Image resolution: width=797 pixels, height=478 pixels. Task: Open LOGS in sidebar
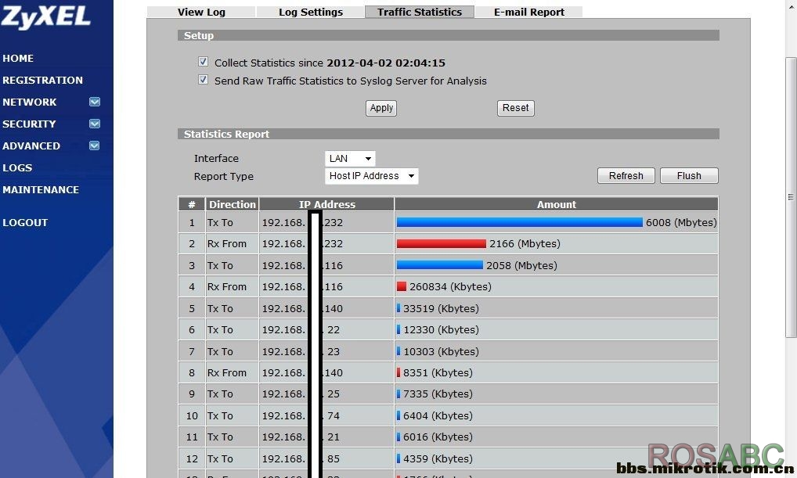(17, 167)
